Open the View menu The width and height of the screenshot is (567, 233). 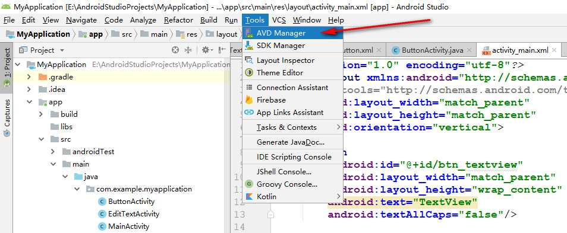51,20
